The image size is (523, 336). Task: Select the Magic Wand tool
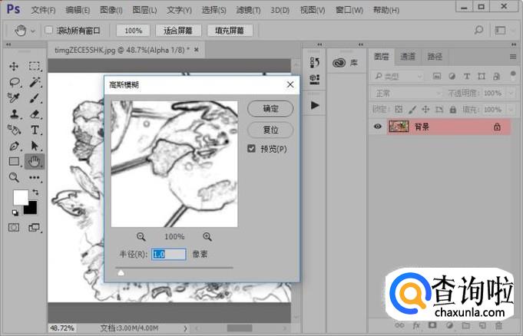tap(35, 82)
